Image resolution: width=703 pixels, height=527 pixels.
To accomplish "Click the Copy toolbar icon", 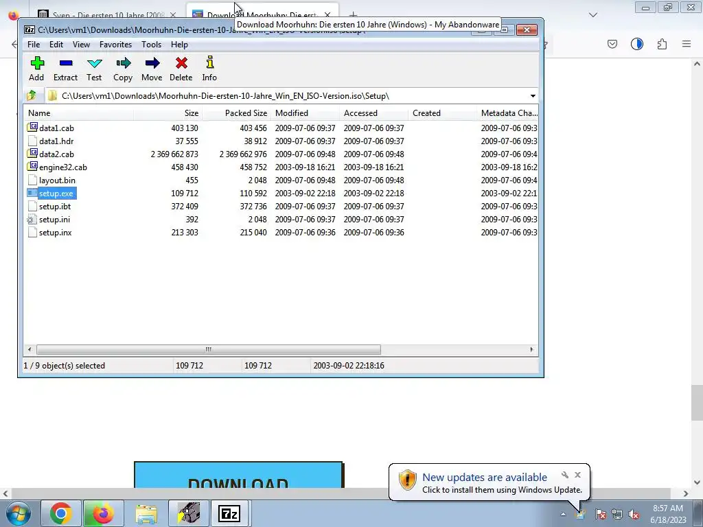I will [x=123, y=69].
